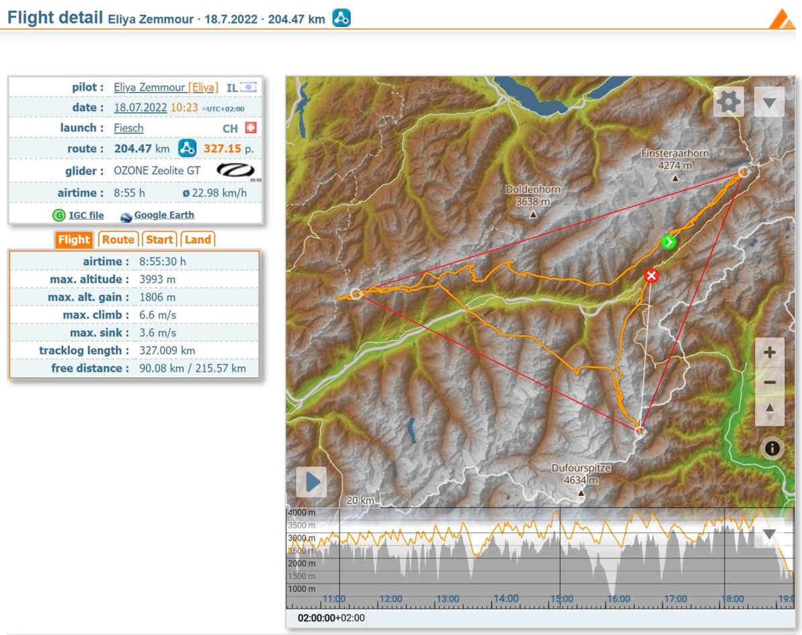Click the northeast turnpoint near Finsteraarhorn
This screenshot has height=635, width=802.
click(x=743, y=173)
